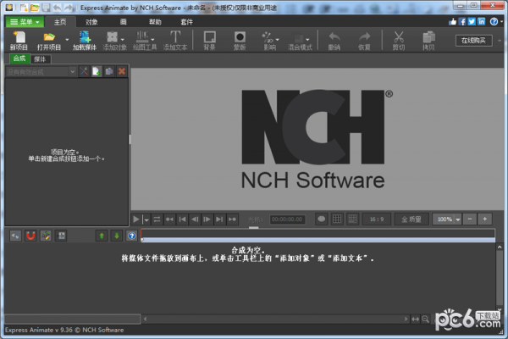508x339 pixels.
Task: Move layer up with green up arrow
Action: click(x=102, y=236)
